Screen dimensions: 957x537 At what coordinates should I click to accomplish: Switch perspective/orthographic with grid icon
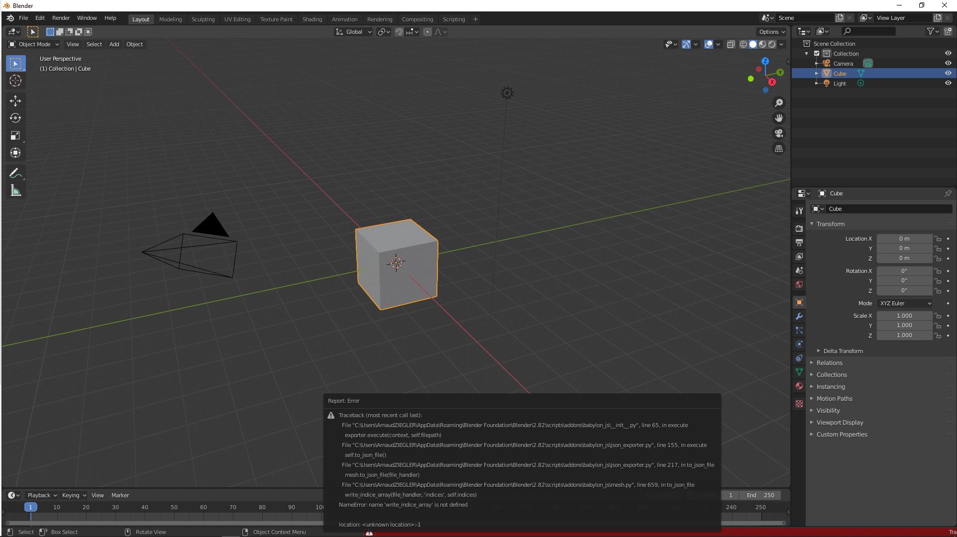click(779, 149)
